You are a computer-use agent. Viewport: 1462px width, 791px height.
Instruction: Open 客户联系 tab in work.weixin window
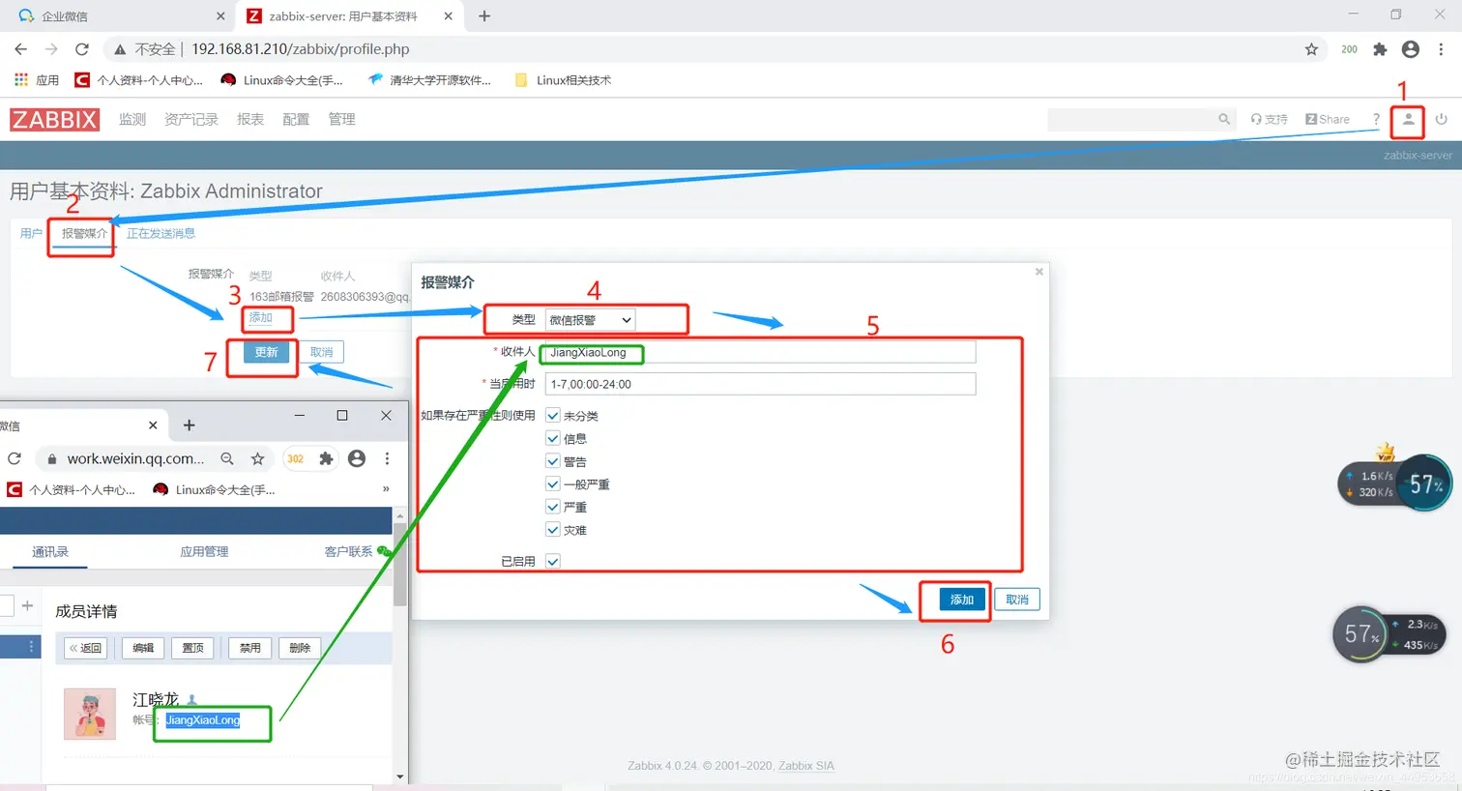click(x=348, y=551)
